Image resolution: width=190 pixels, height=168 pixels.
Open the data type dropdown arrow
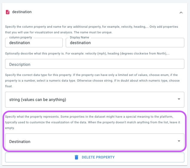tap(179, 99)
